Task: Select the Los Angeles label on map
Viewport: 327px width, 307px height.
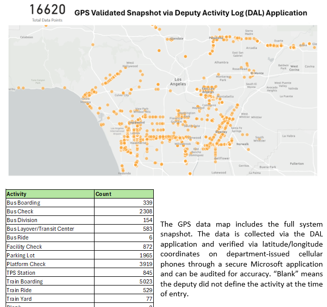Action: (177, 82)
